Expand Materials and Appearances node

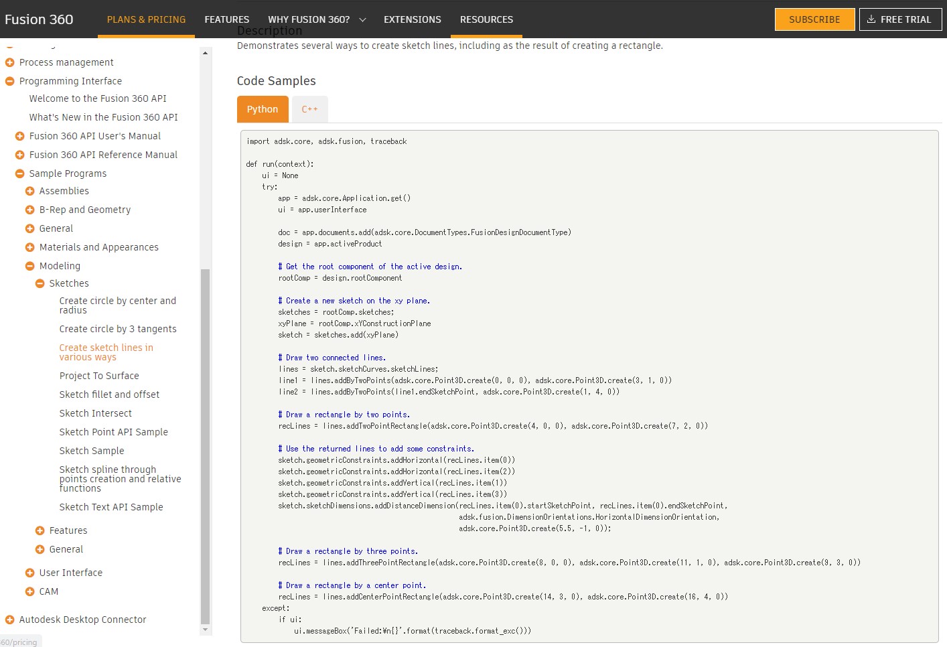tap(30, 247)
